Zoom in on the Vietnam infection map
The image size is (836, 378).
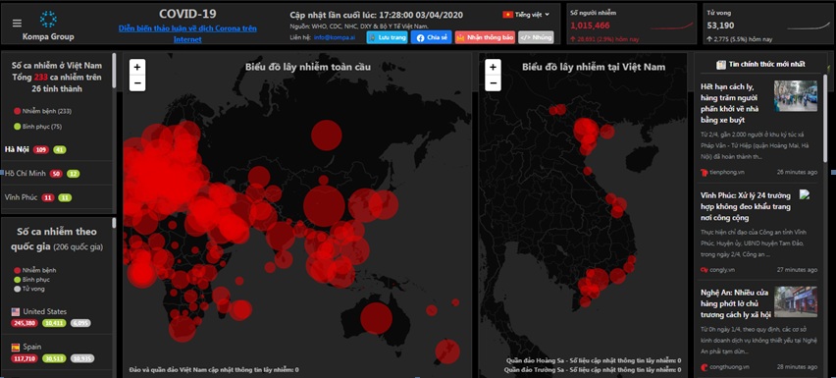click(493, 67)
